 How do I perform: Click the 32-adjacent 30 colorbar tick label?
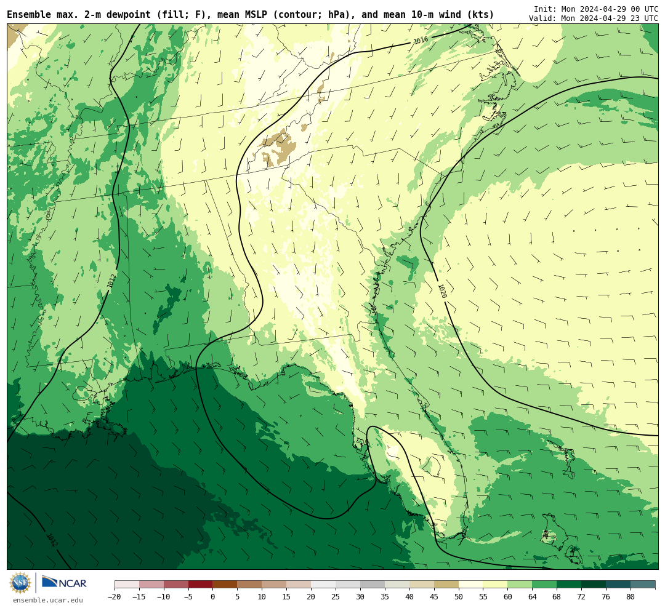[x=360, y=596]
